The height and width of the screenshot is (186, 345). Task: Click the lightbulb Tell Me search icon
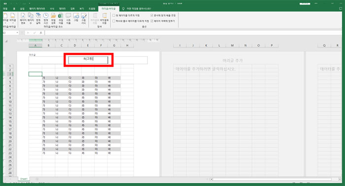pos(123,8)
